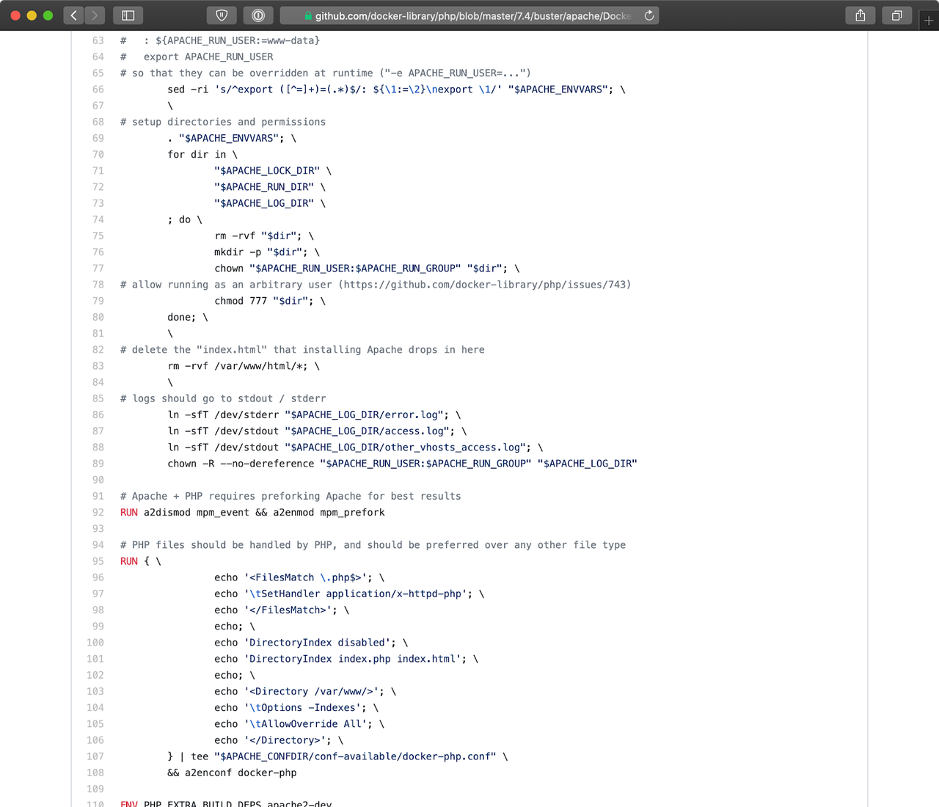The width and height of the screenshot is (939, 807).
Task: Click the '&& a2enconf docker-php' line
Action: (x=232, y=773)
